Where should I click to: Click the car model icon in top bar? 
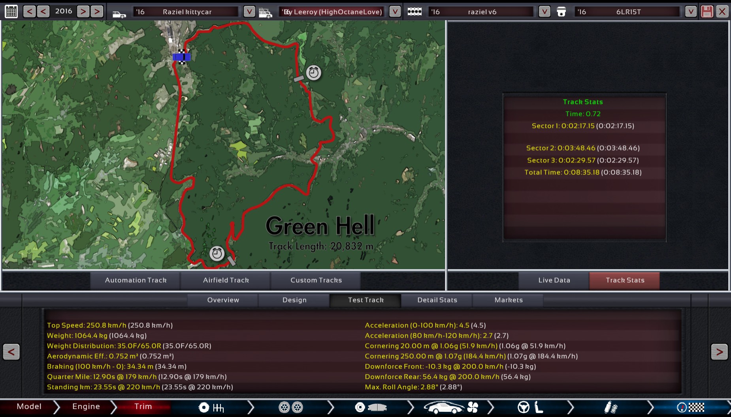(x=119, y=14)
